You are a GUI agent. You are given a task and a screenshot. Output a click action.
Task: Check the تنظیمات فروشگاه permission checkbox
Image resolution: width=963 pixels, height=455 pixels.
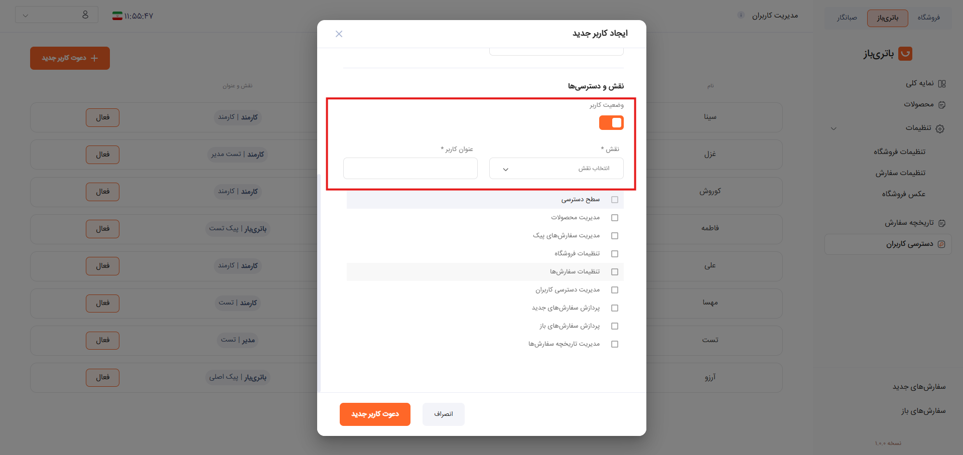pos(615,254)
